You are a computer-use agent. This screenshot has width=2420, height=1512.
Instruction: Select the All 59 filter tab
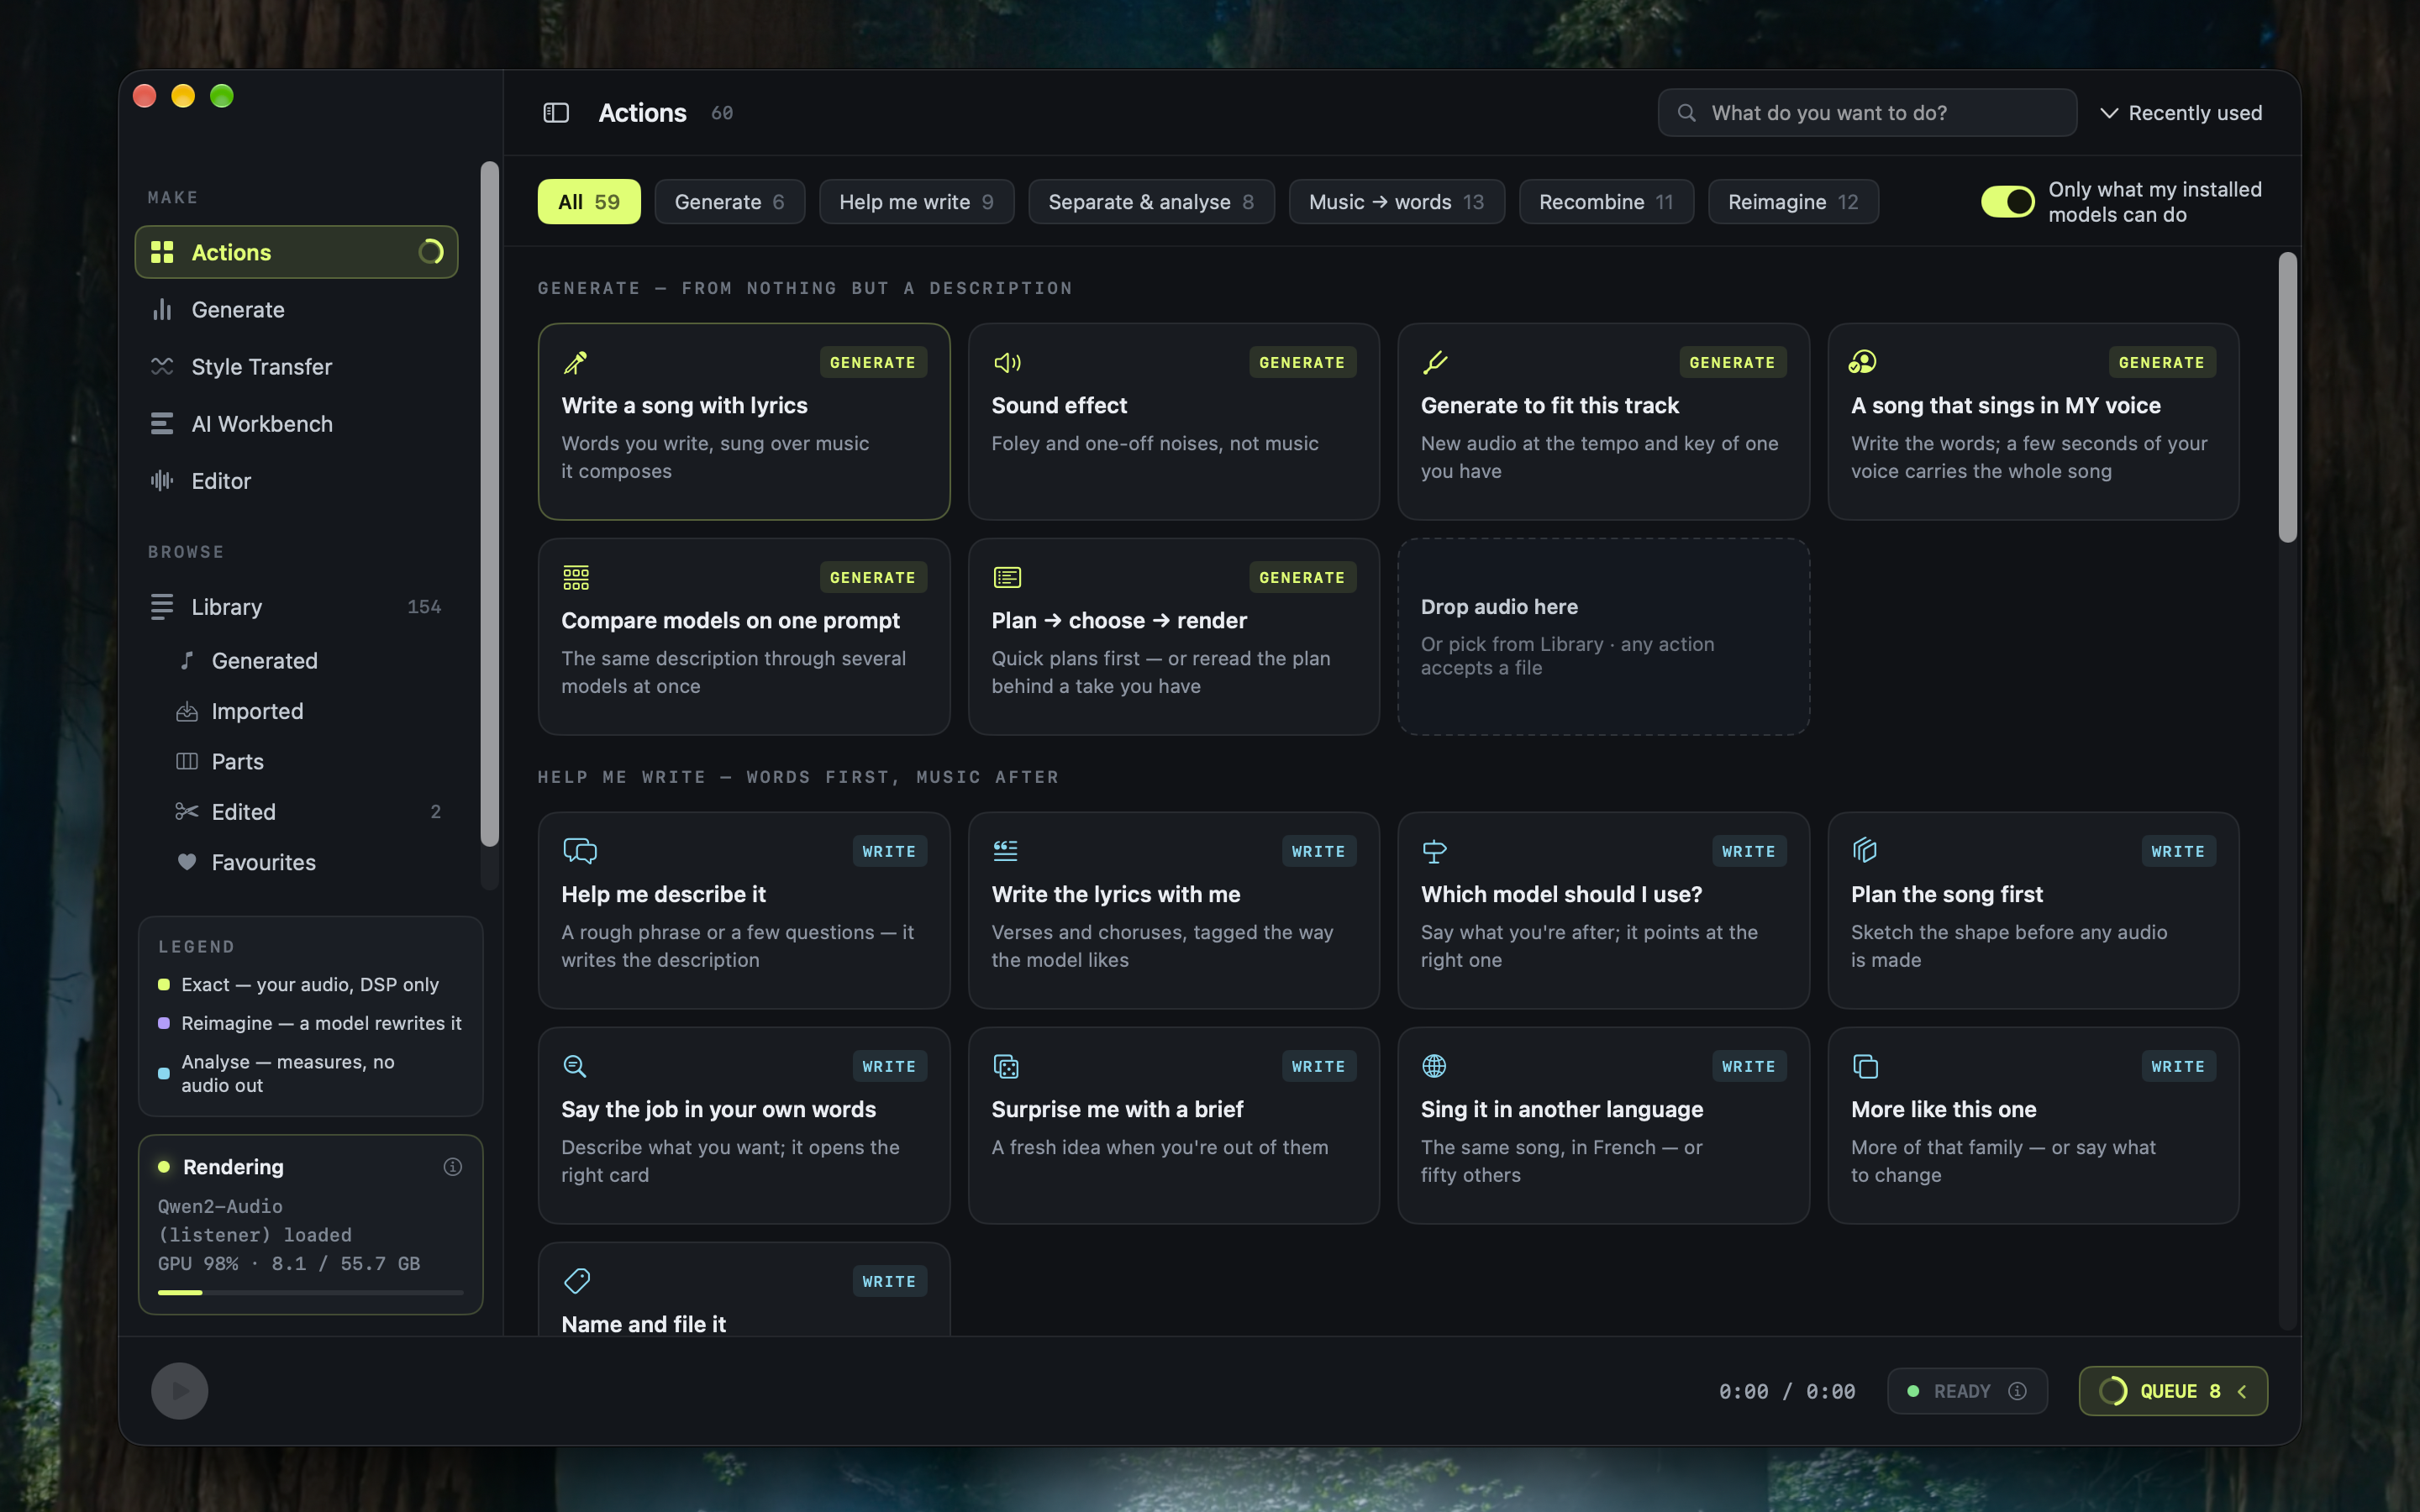pos(589,202)
